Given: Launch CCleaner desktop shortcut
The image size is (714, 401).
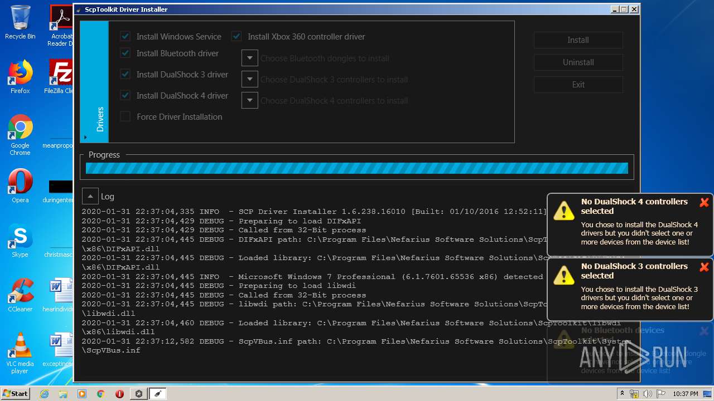Looking at the screenshot, I should [20, 295].
